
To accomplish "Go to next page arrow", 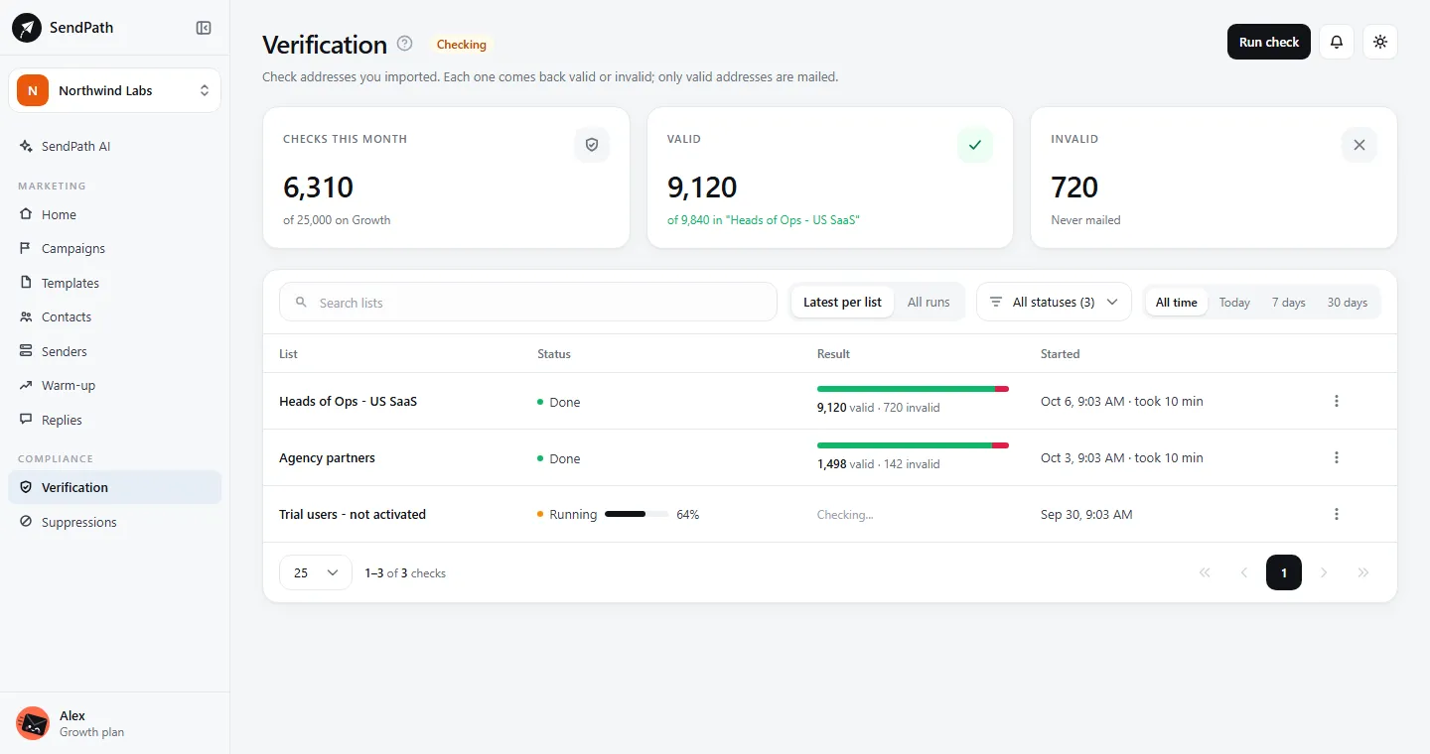I will coord(1324,572).
